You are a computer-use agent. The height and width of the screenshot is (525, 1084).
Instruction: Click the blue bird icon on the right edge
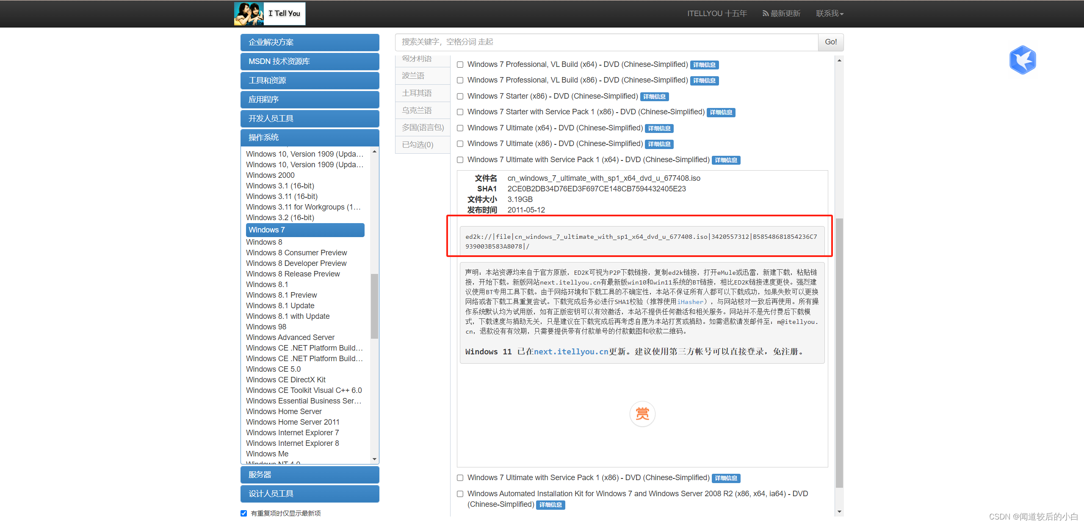point(1023,60)
